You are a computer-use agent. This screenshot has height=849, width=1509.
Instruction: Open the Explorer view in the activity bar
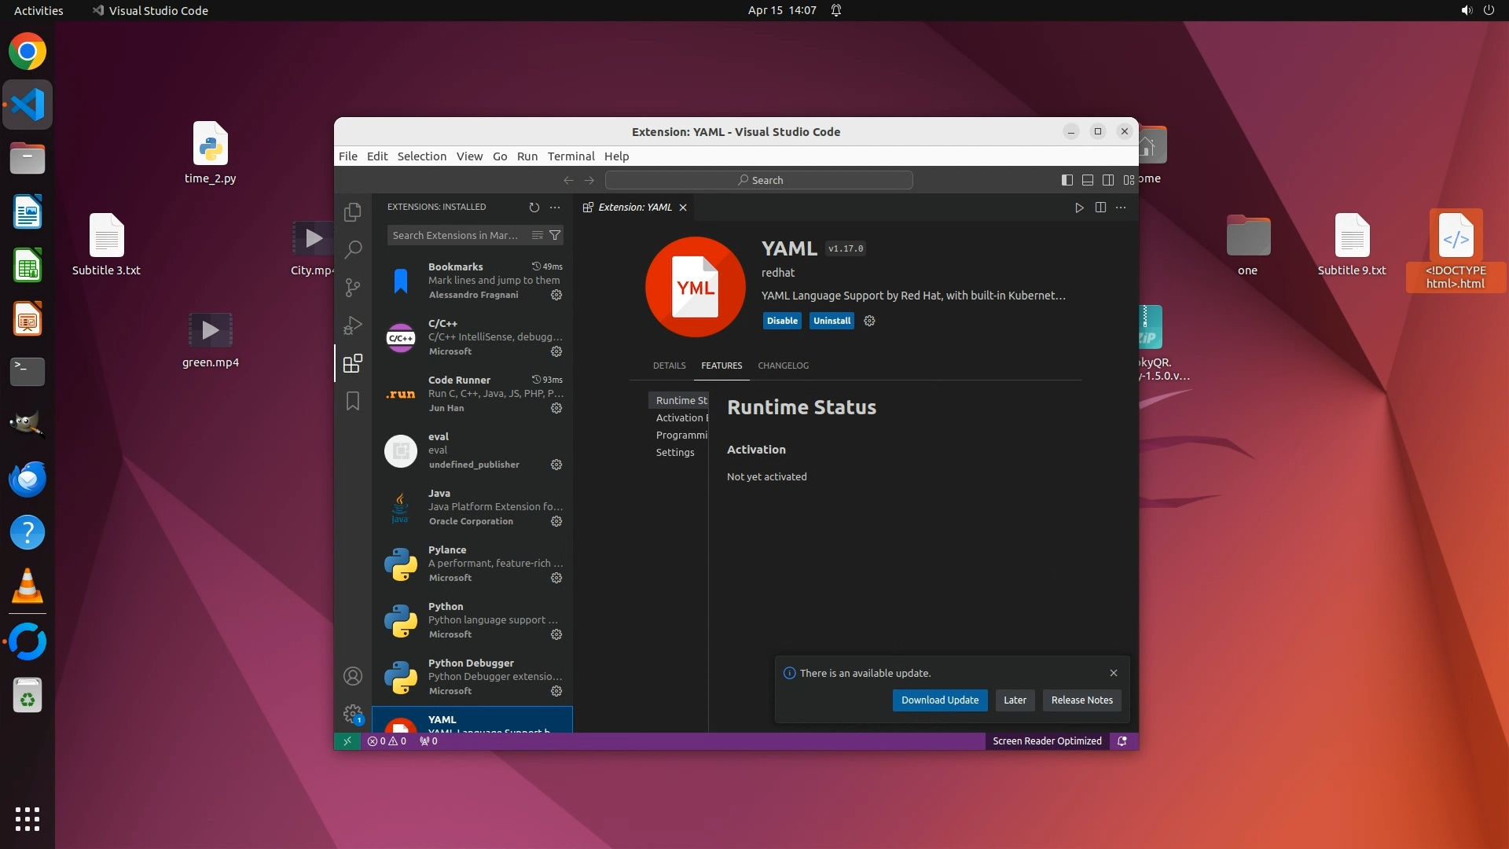(x=353, y=212)
